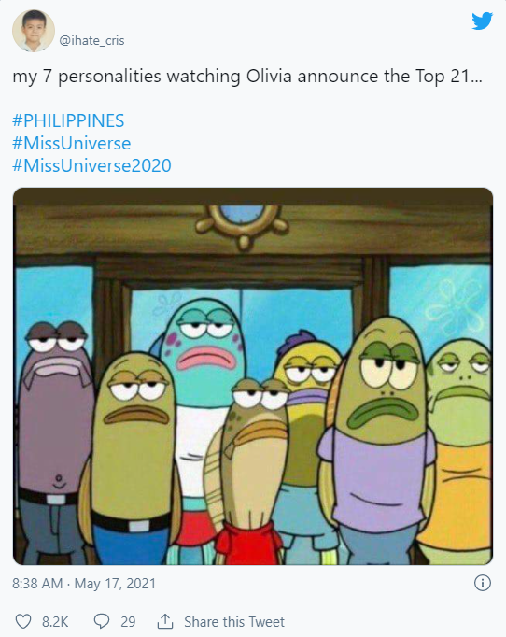Open the embedded fish cartoon image
506x637 pixels.
(x=253, y=376)
